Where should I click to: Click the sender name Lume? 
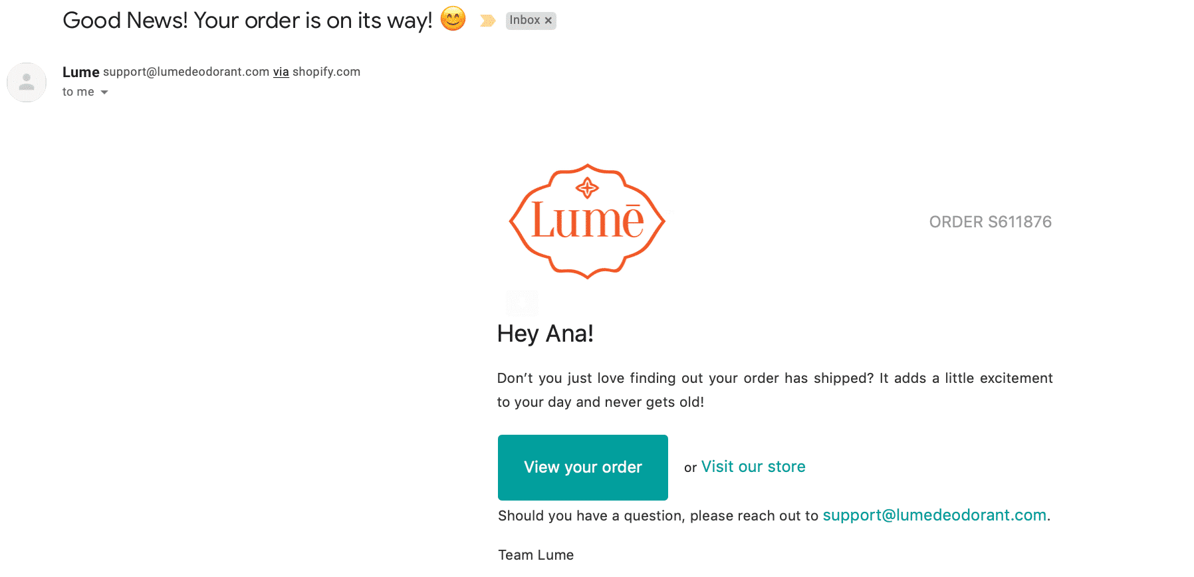tap(81, 72)
